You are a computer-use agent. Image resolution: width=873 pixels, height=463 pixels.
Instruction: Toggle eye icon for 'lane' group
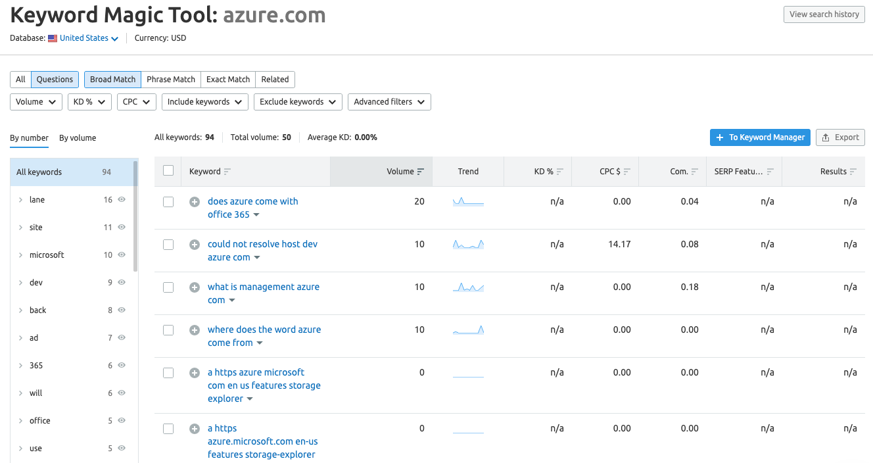pyautogui.click(x=122, y=200)
